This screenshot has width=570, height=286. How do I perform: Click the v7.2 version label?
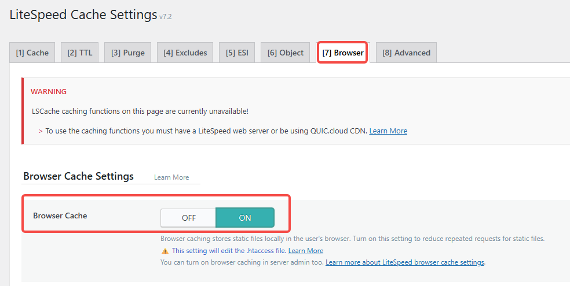coord(166,17)
